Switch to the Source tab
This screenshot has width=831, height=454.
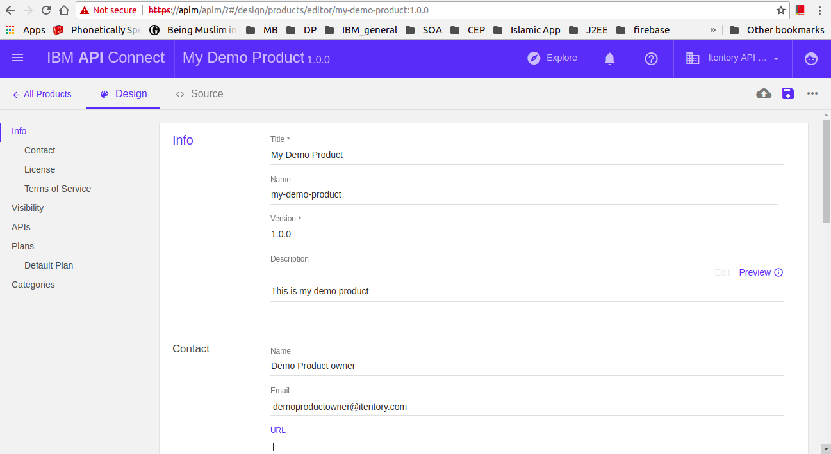pos(199,94)
